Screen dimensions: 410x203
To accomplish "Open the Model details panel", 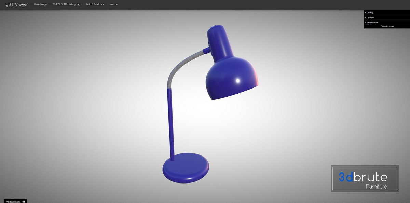I will pos(13,202).
